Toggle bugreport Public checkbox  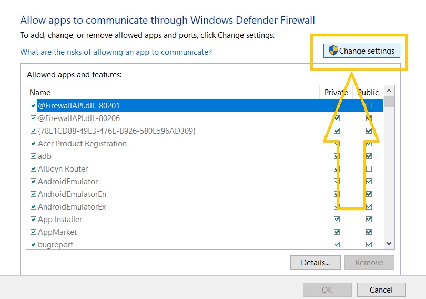(369, 245)
